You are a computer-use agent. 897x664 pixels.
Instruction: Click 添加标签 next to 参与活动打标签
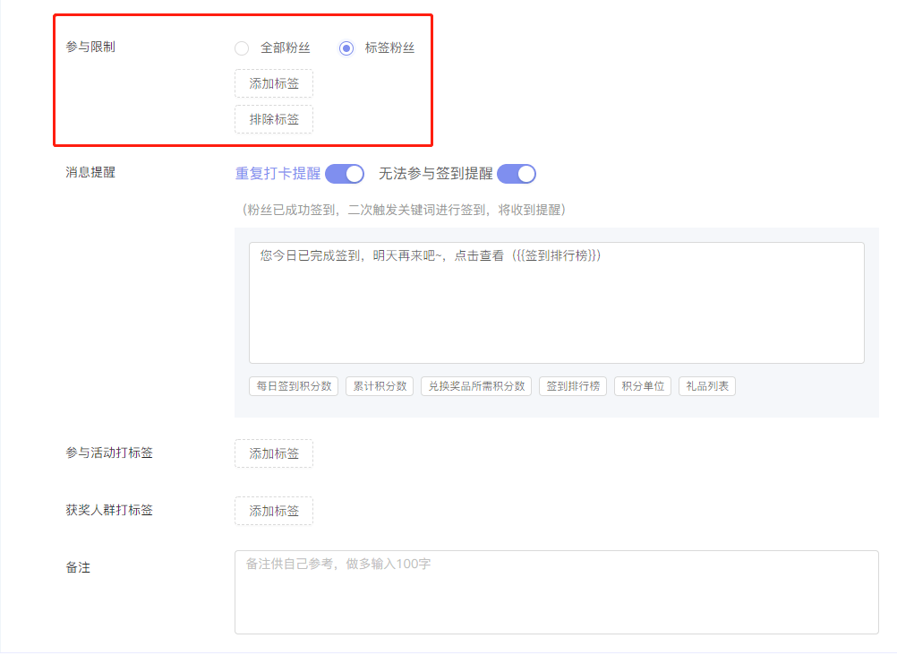pos(274,453)
